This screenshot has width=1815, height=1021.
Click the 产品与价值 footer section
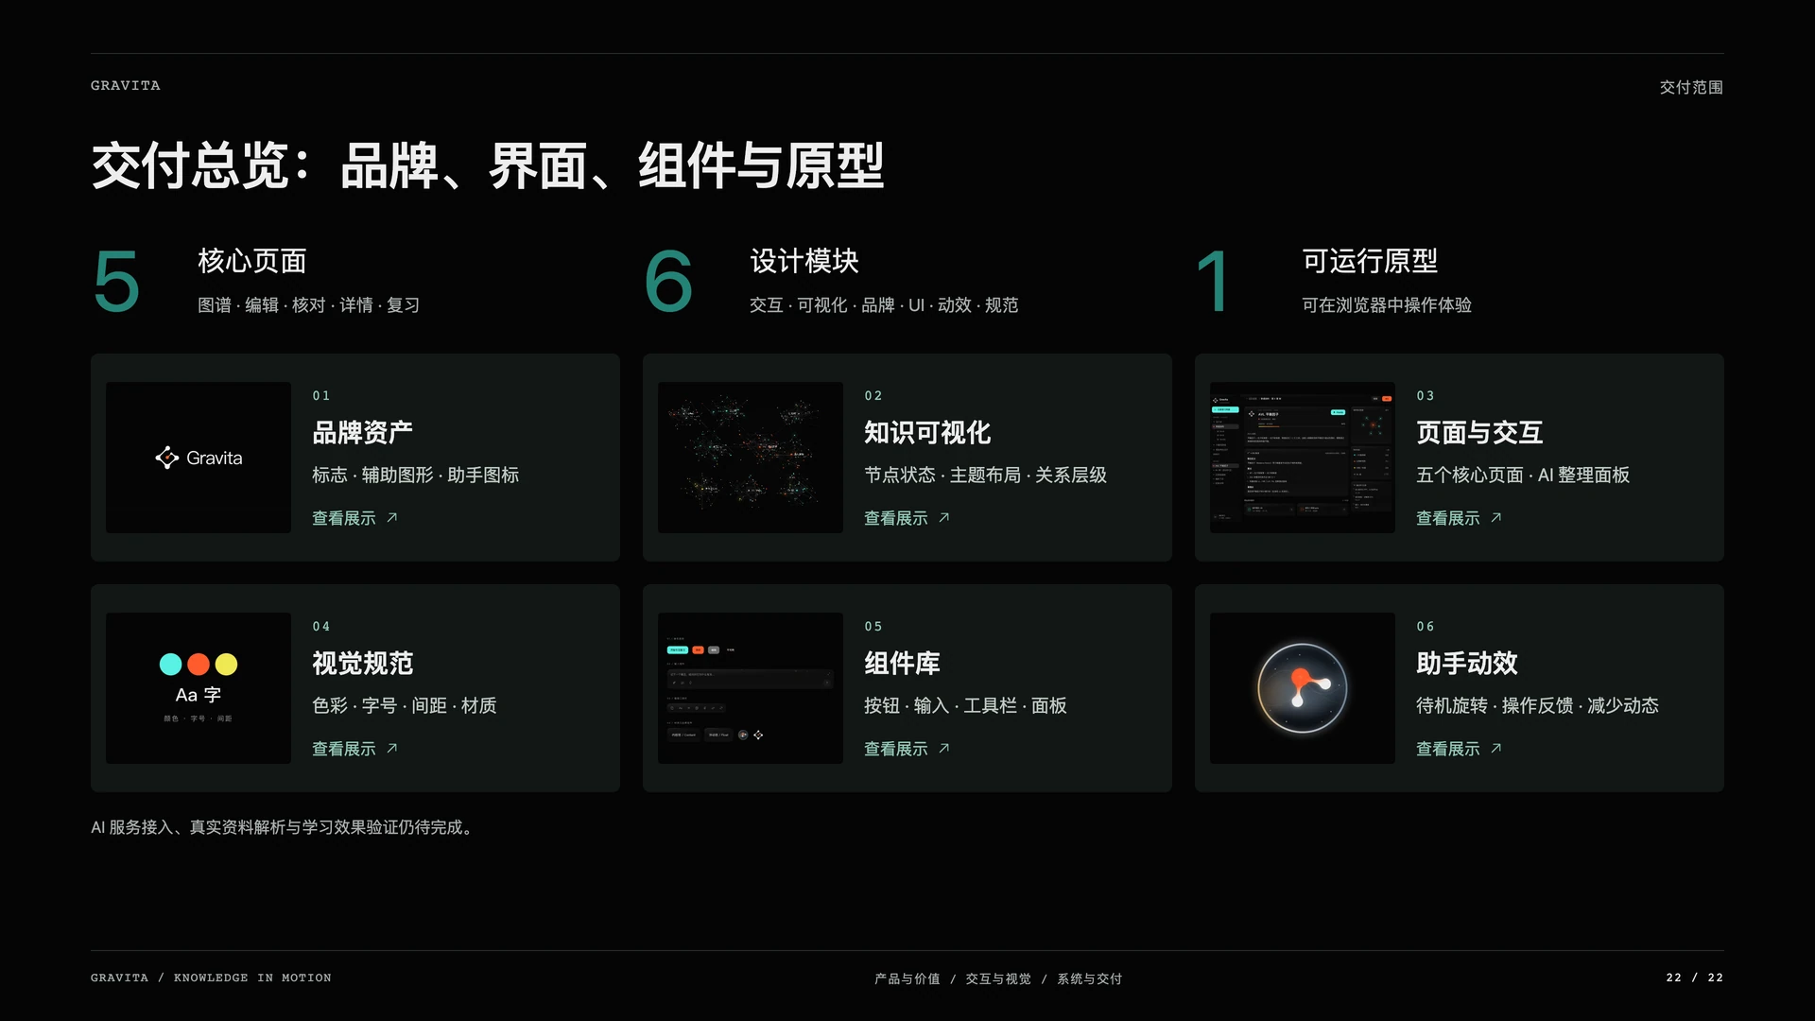pyautogui.click(x=907, y=978)
